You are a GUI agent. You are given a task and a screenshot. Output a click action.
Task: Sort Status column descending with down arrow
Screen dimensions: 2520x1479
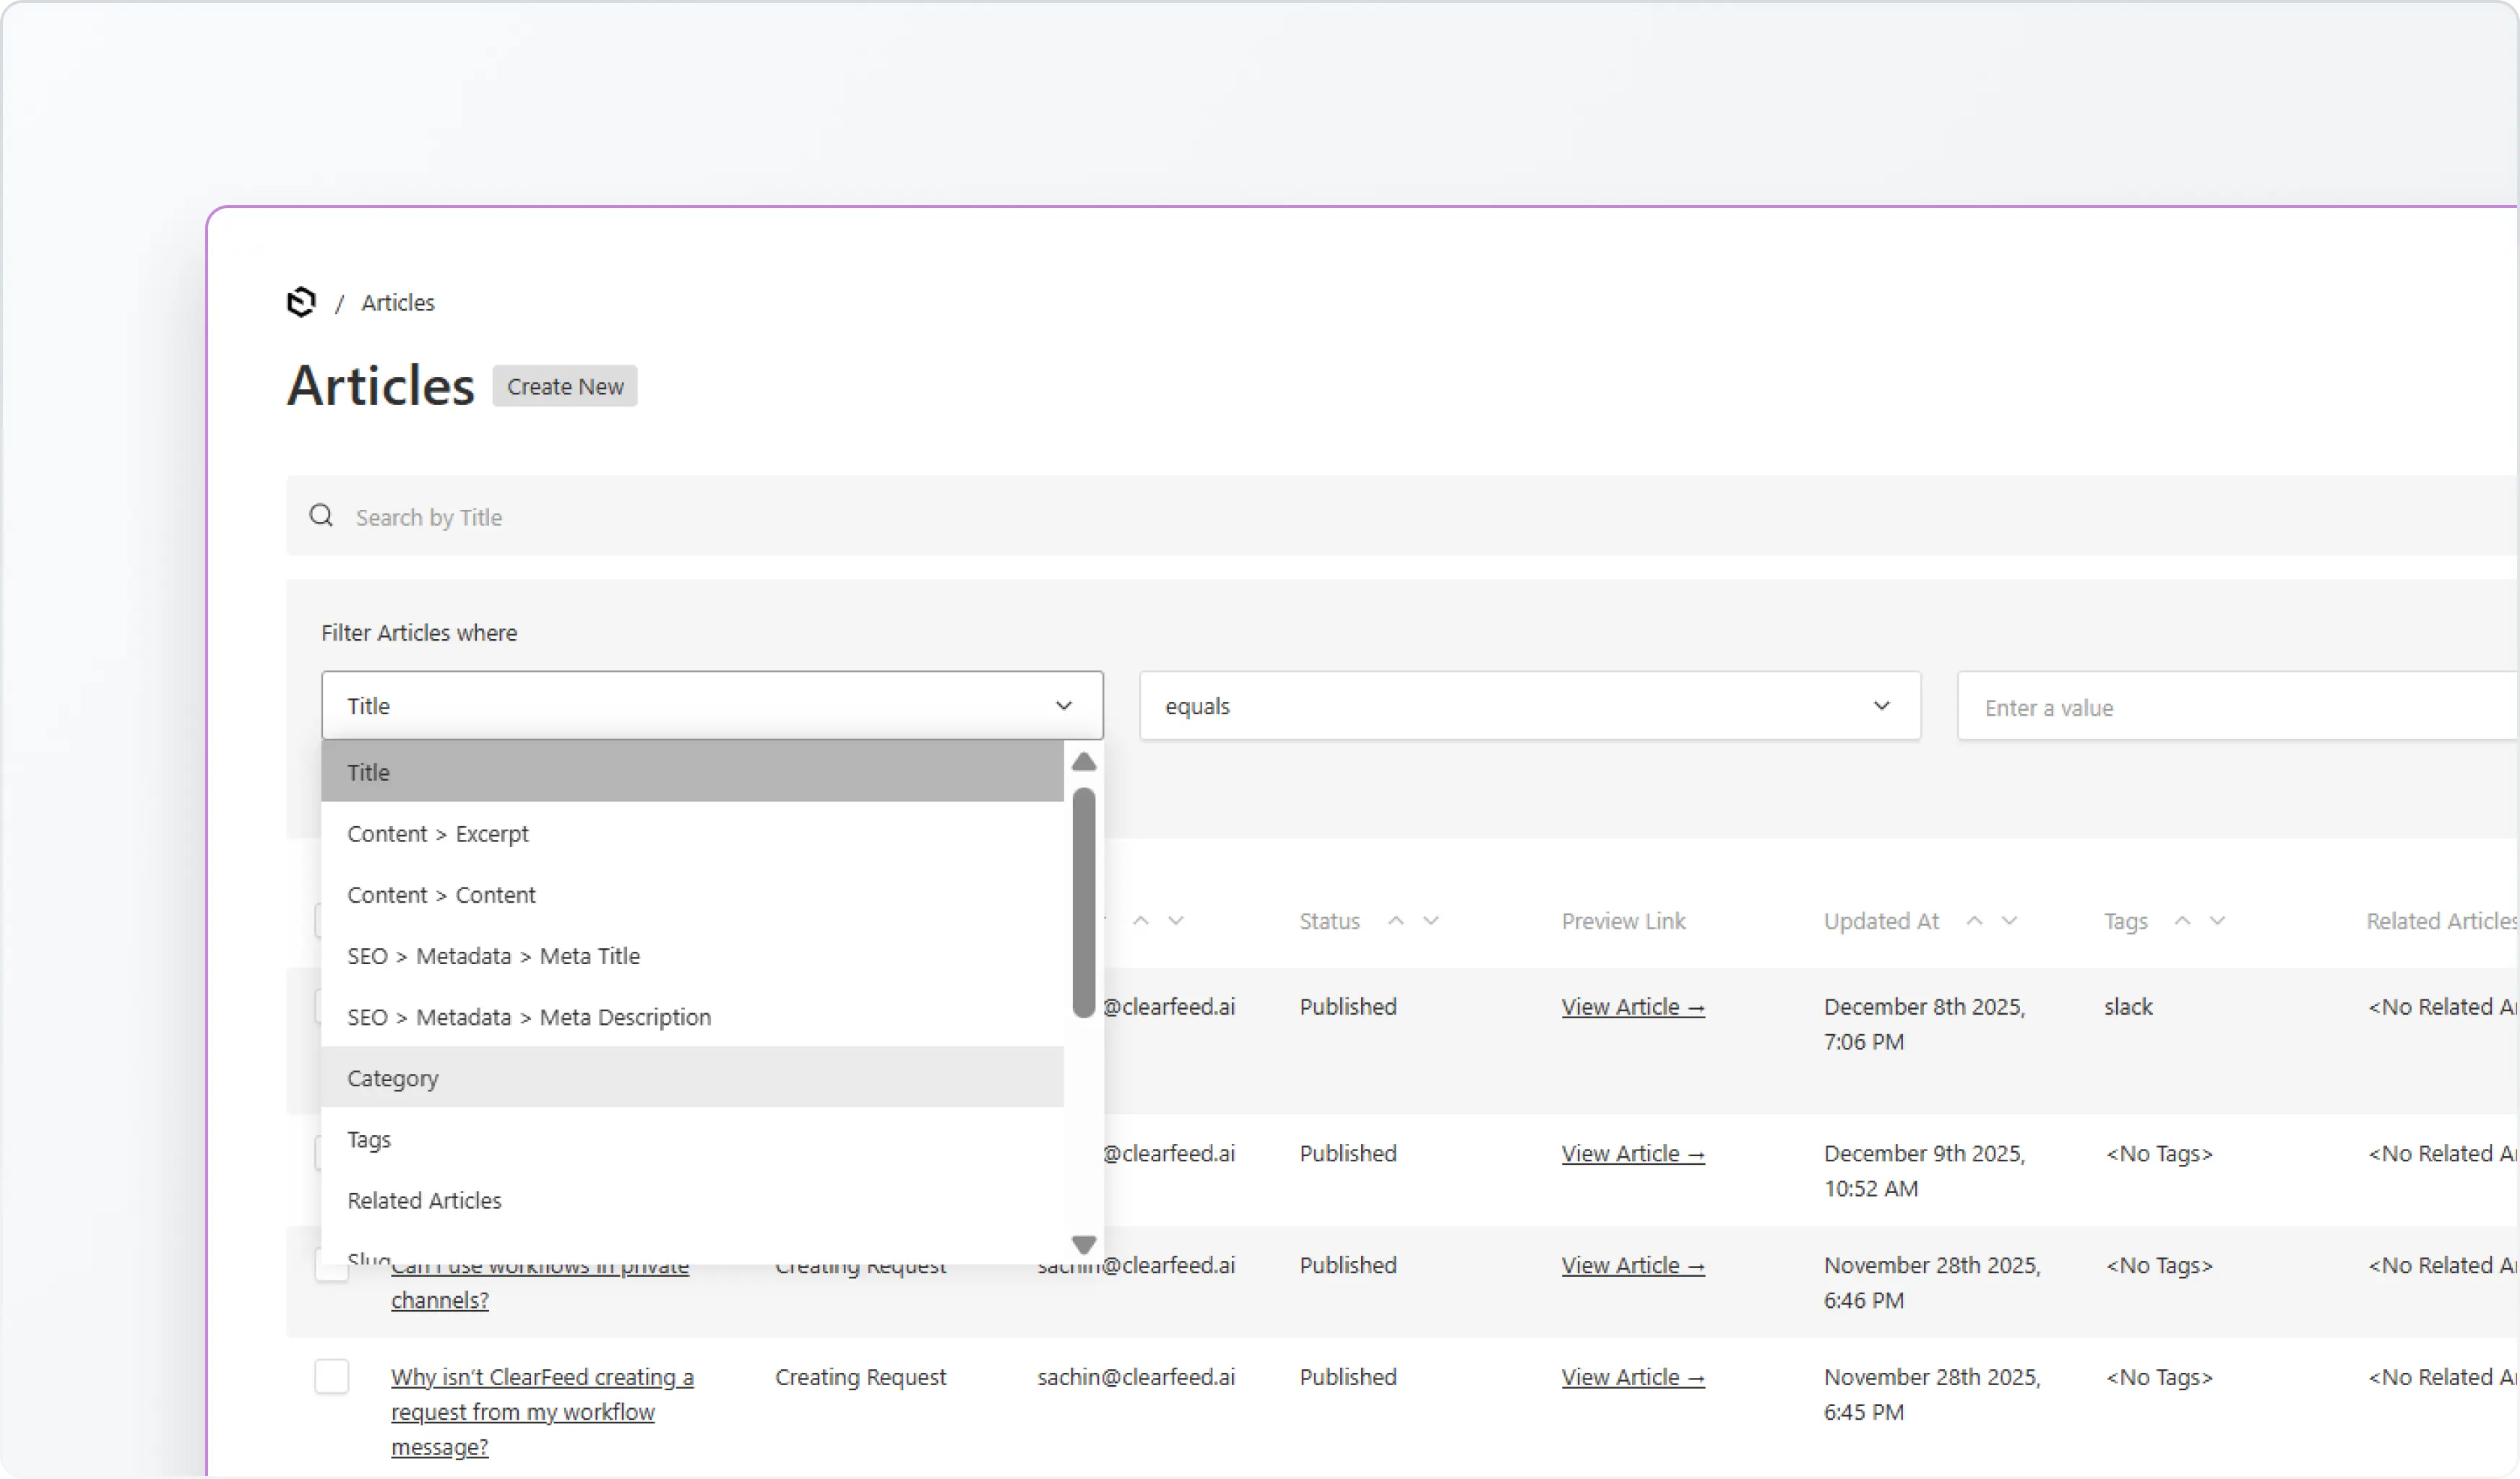click(x=1431, y=920)
